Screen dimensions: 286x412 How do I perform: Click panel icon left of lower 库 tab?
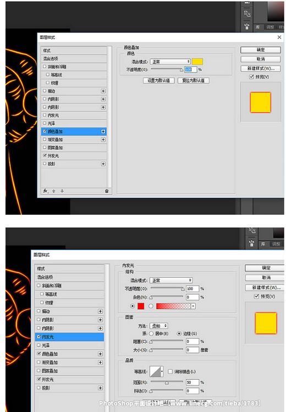pyautogui.click(x=252, y=243)
